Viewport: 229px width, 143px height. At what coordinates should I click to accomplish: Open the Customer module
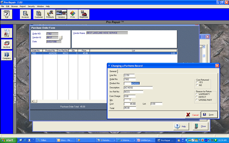(39, 14)
